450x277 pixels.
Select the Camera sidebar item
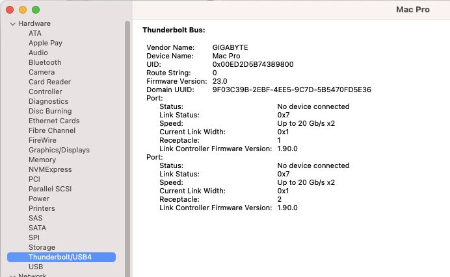(42, 72)
